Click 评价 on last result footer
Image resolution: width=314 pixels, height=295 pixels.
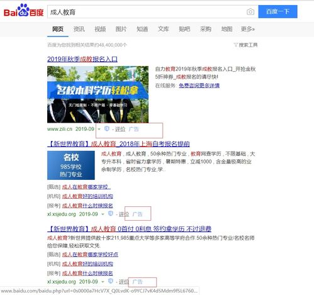124,282
